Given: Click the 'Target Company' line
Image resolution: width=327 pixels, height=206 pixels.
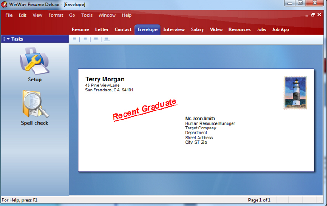Looking at the screenshot, I should click(x=201, y=128).
